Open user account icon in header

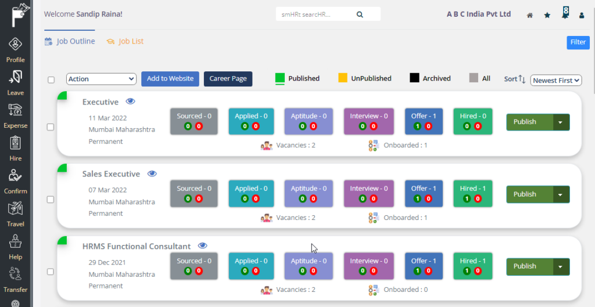click(x=582, y=16)
